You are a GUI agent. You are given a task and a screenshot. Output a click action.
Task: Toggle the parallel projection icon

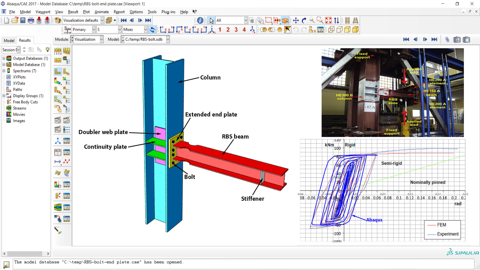[x=347, y=20]
